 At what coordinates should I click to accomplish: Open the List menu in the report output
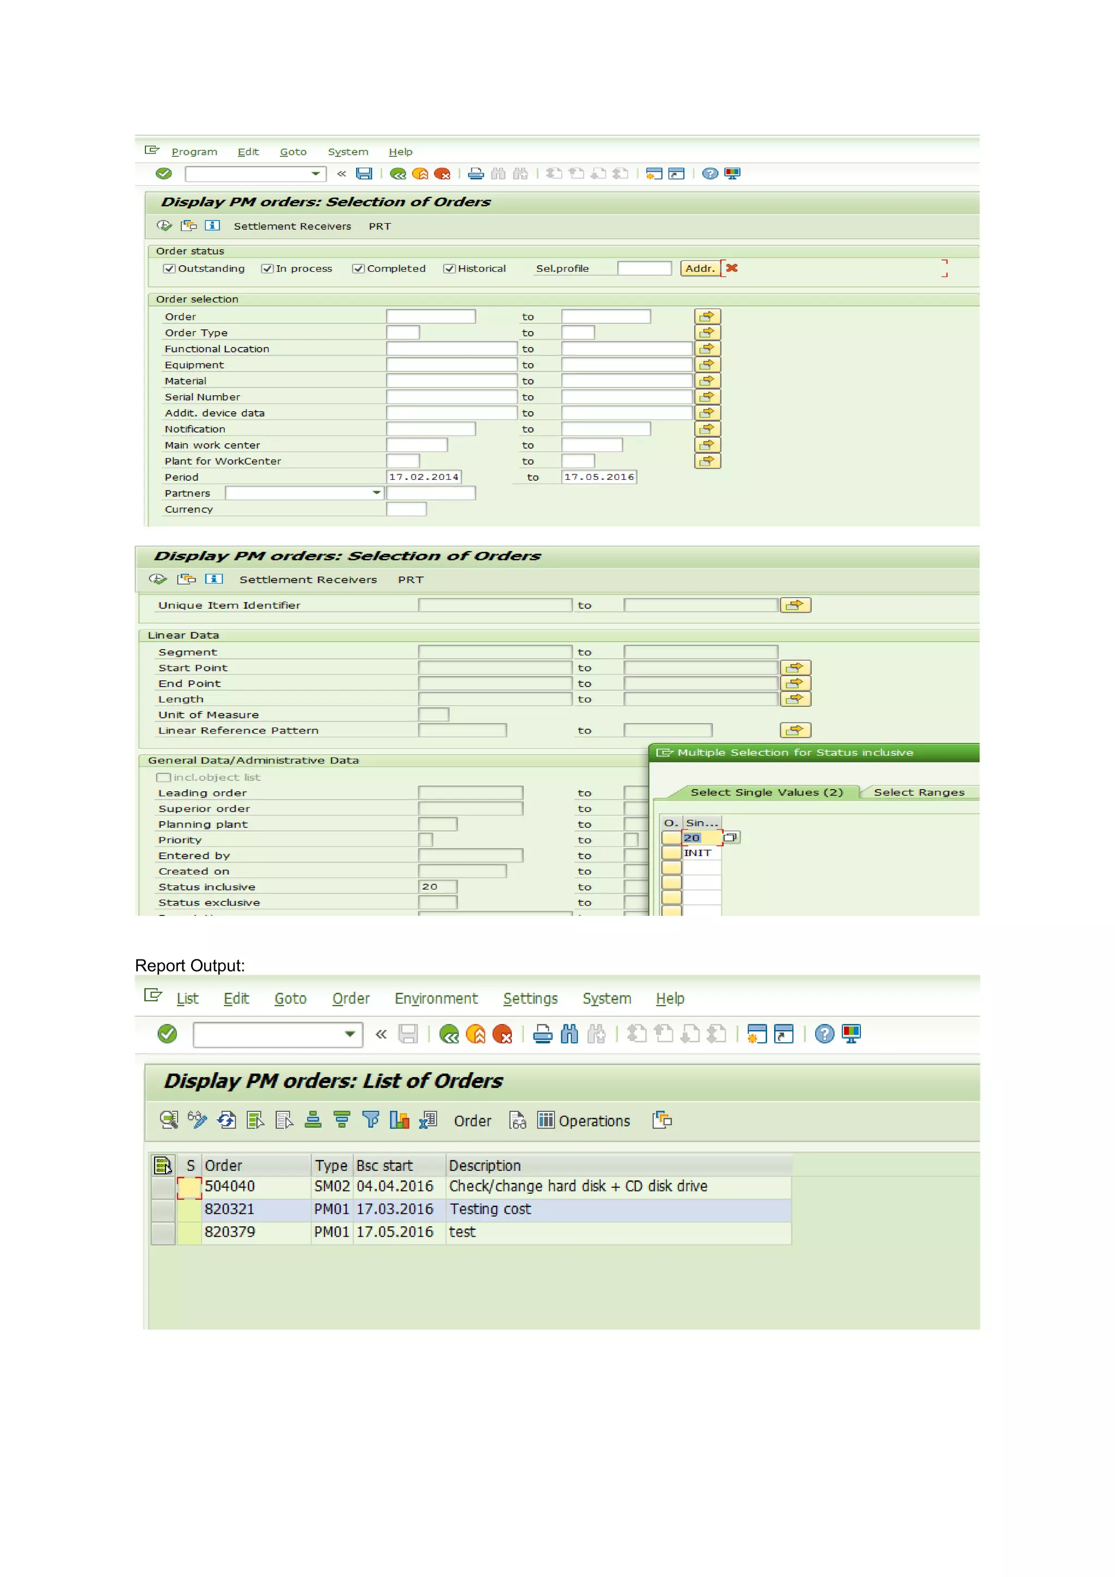click(x=187, y=998)
